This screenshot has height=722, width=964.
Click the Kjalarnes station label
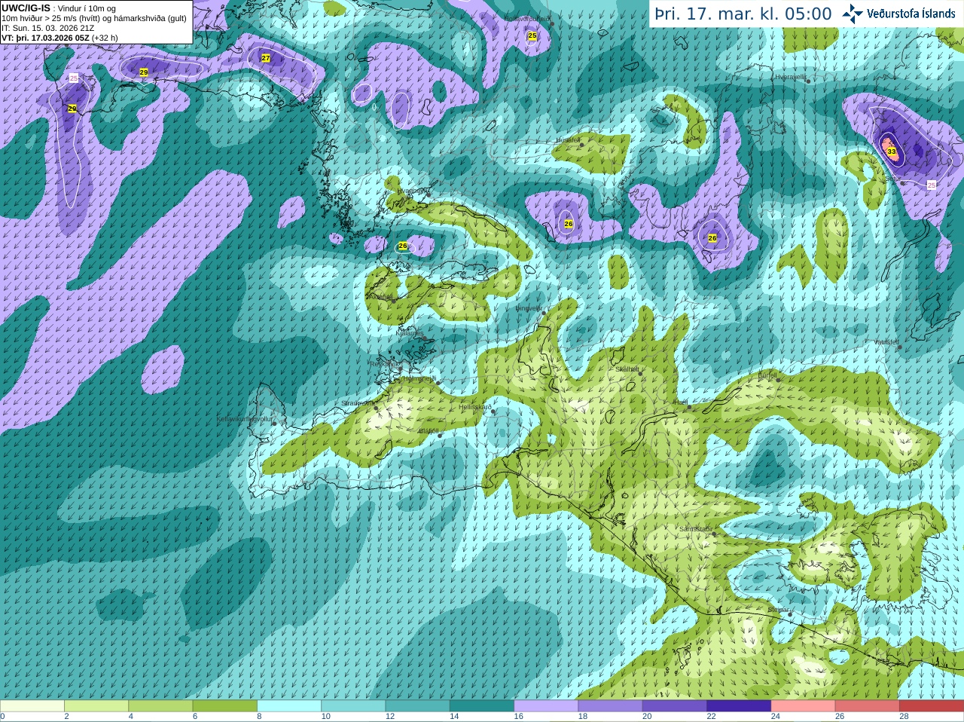pos(410,332)
